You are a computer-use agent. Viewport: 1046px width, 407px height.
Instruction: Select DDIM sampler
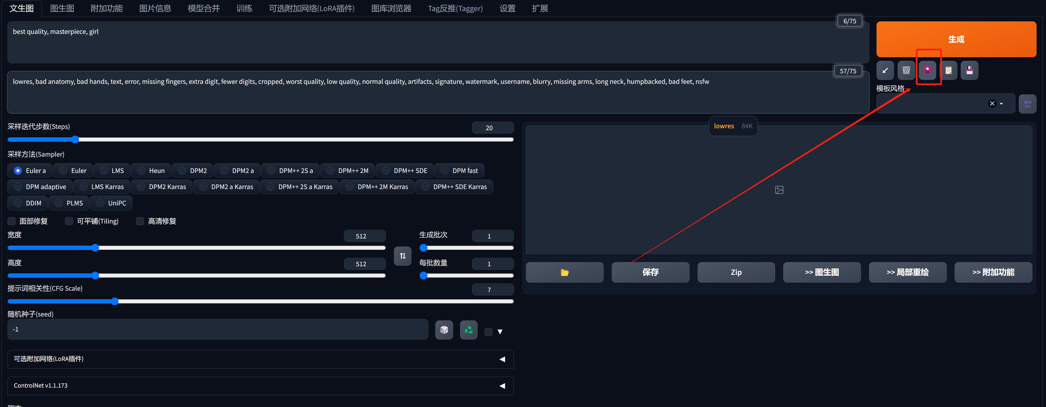coord(28,203)
